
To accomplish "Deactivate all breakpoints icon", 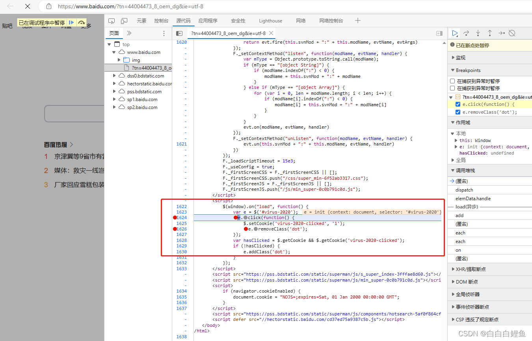I will (x=512, y=33).
